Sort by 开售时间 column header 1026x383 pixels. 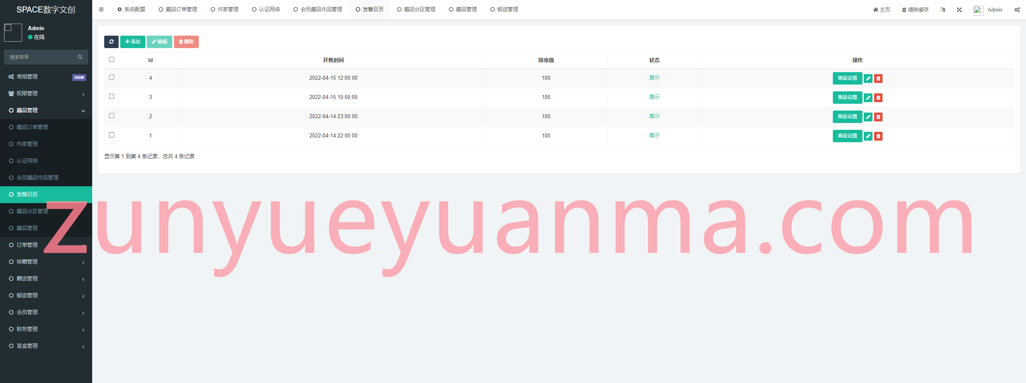[333, 60]
